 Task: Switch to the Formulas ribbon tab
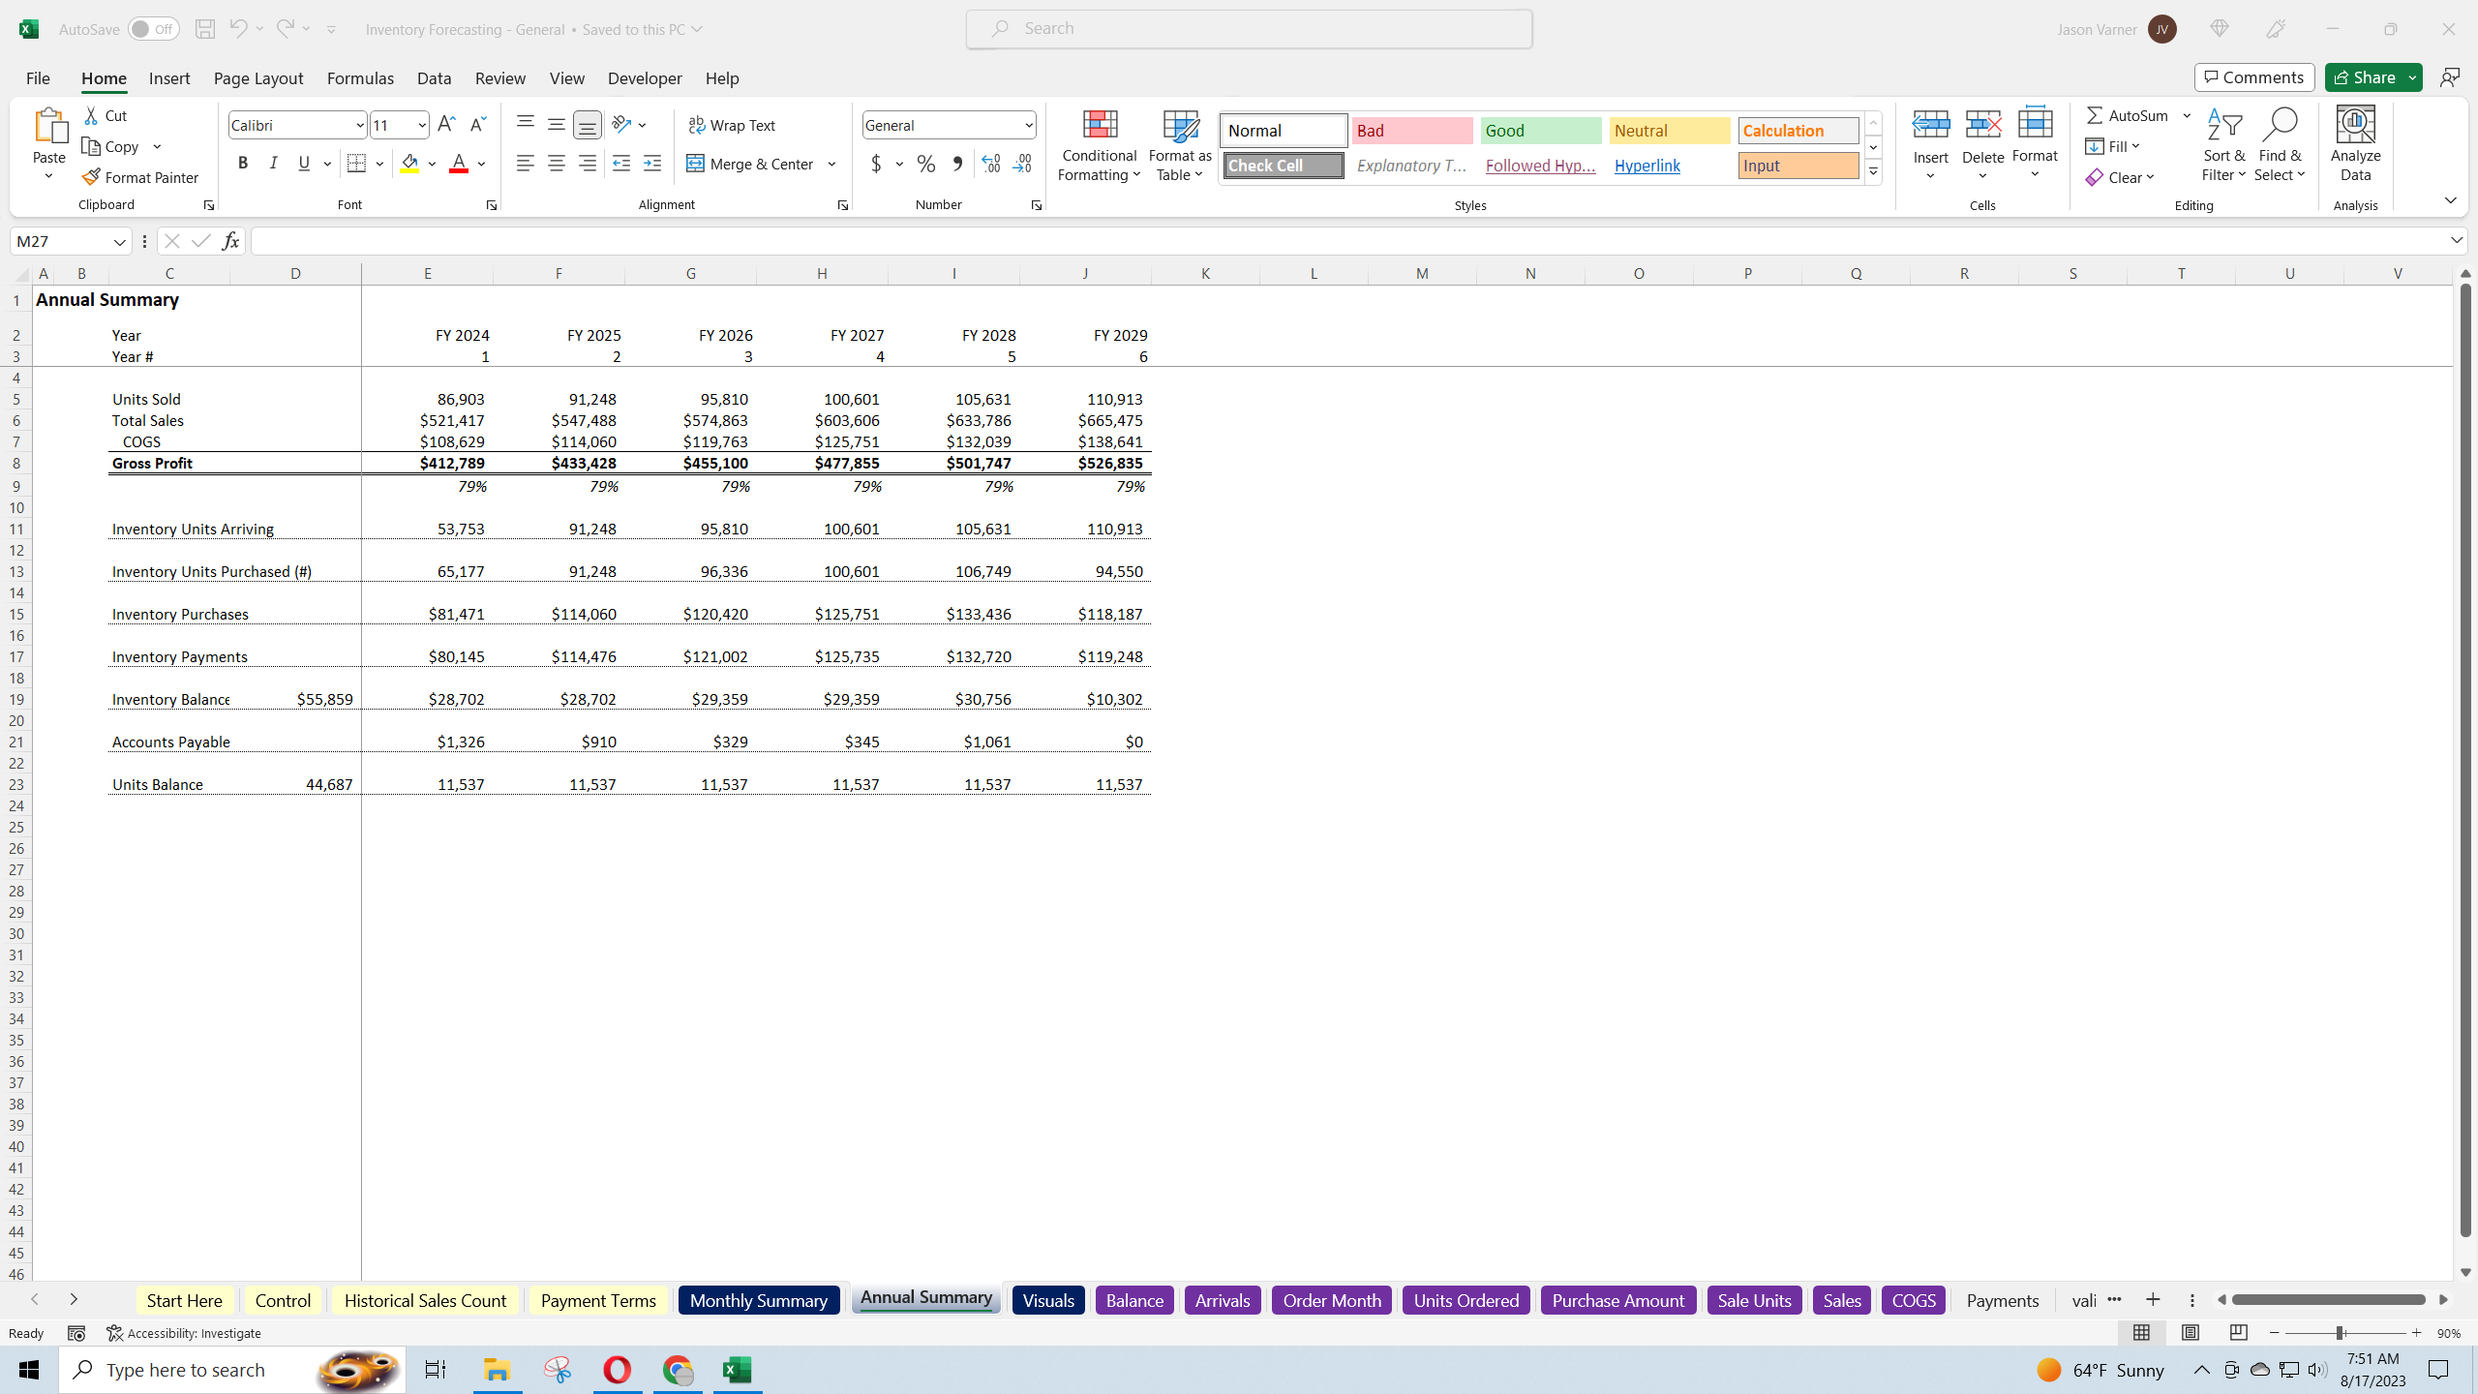(x=359, y=78)
